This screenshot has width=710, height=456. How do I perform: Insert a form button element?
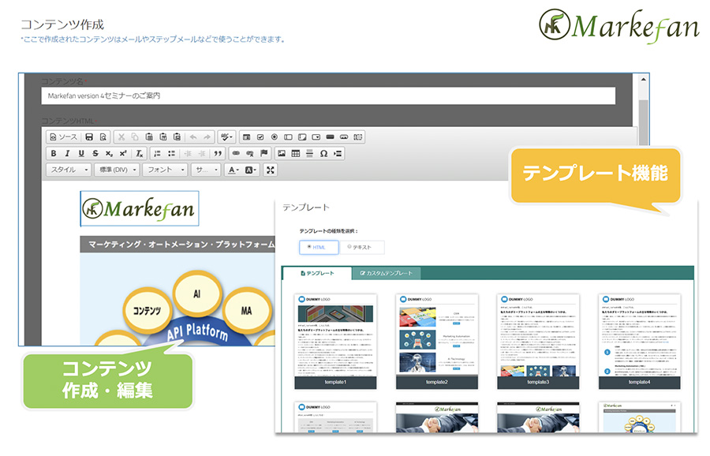[x=330, y=136]
